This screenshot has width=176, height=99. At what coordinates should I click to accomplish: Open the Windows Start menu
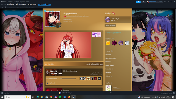click(x=2, y=97)
